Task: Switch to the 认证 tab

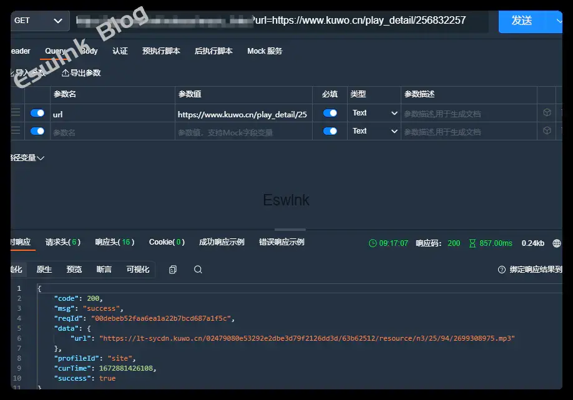Action: point(120,51)
